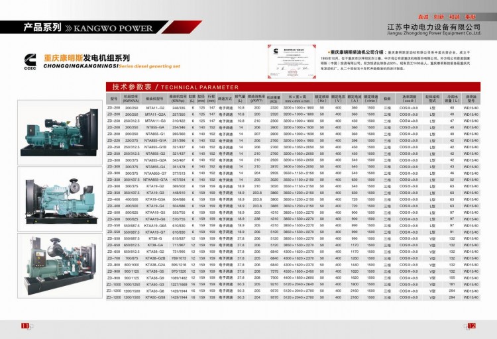Screen dimensions: 497x339
Task: Click the ZD-1000 model cell
Action: tap(114, 285)
